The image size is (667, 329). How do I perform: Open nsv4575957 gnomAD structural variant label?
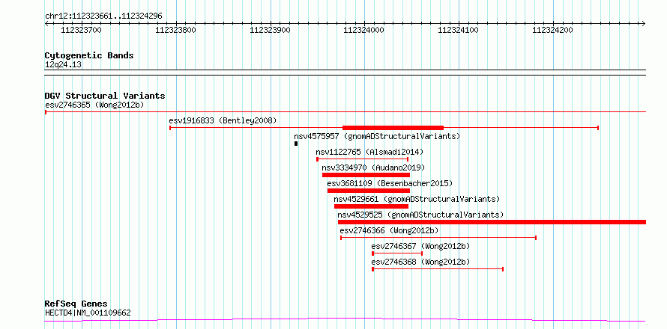(x=377, y=136)
